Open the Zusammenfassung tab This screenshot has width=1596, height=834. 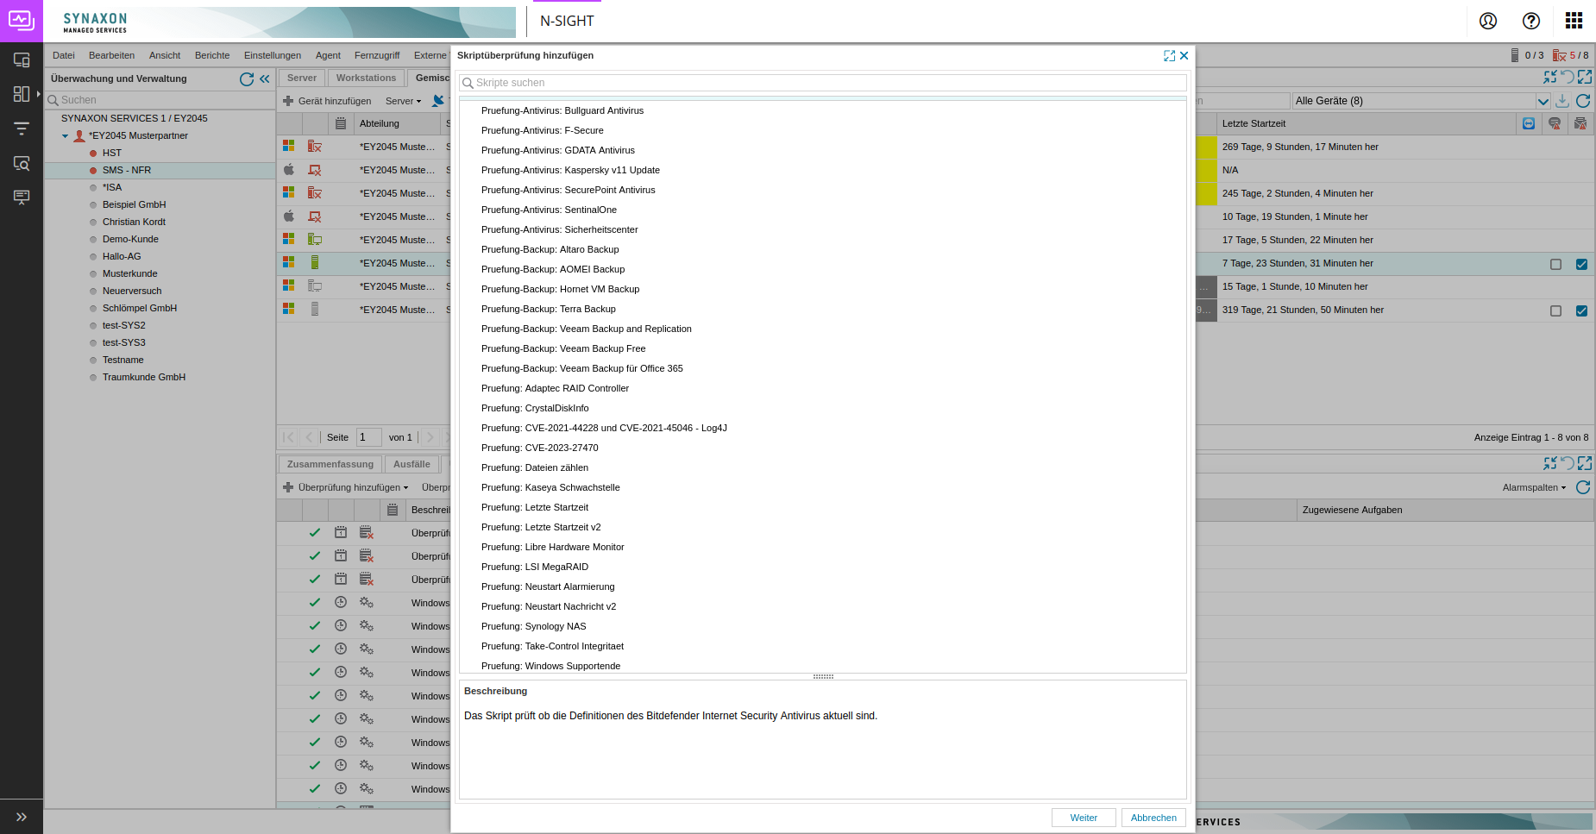[330, 464]
